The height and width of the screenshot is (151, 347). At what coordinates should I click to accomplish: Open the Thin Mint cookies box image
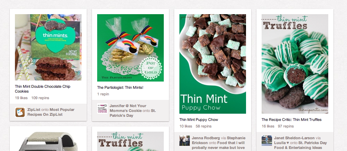pos(48,47)
